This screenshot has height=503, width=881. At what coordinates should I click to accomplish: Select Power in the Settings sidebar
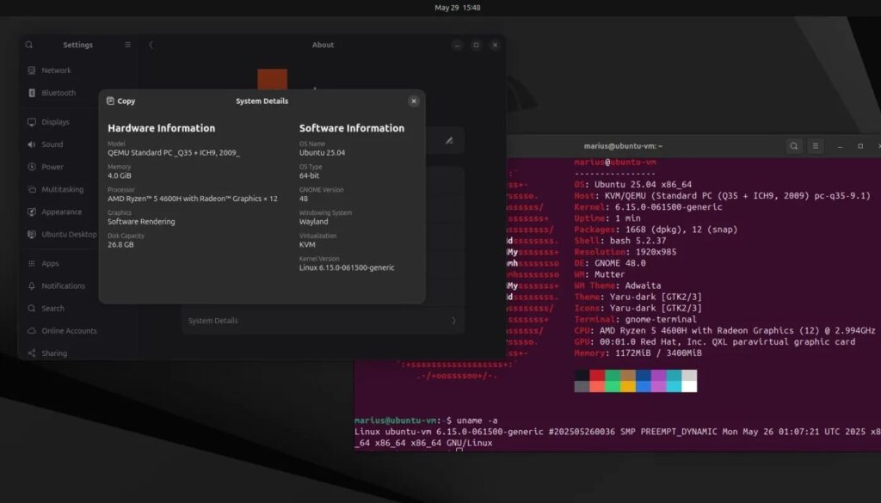tap(52, 167)
